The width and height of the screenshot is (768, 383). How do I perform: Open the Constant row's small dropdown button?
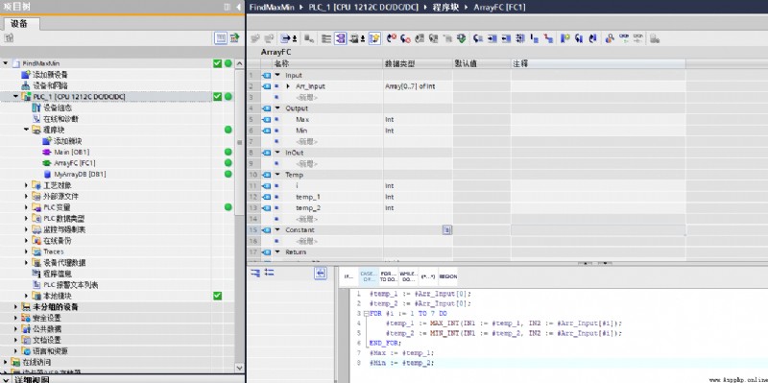446,229
